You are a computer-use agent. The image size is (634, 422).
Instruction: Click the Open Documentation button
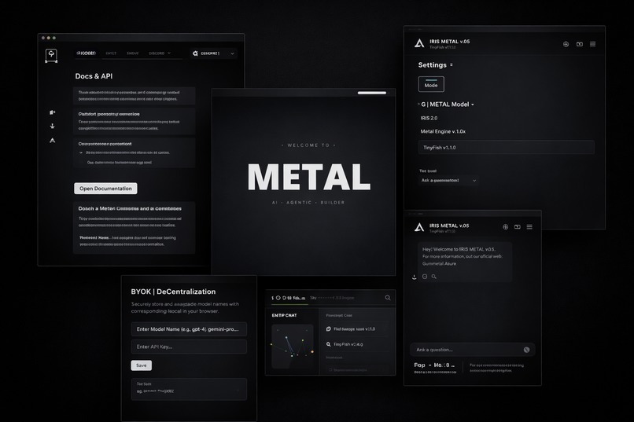(105, 188)
